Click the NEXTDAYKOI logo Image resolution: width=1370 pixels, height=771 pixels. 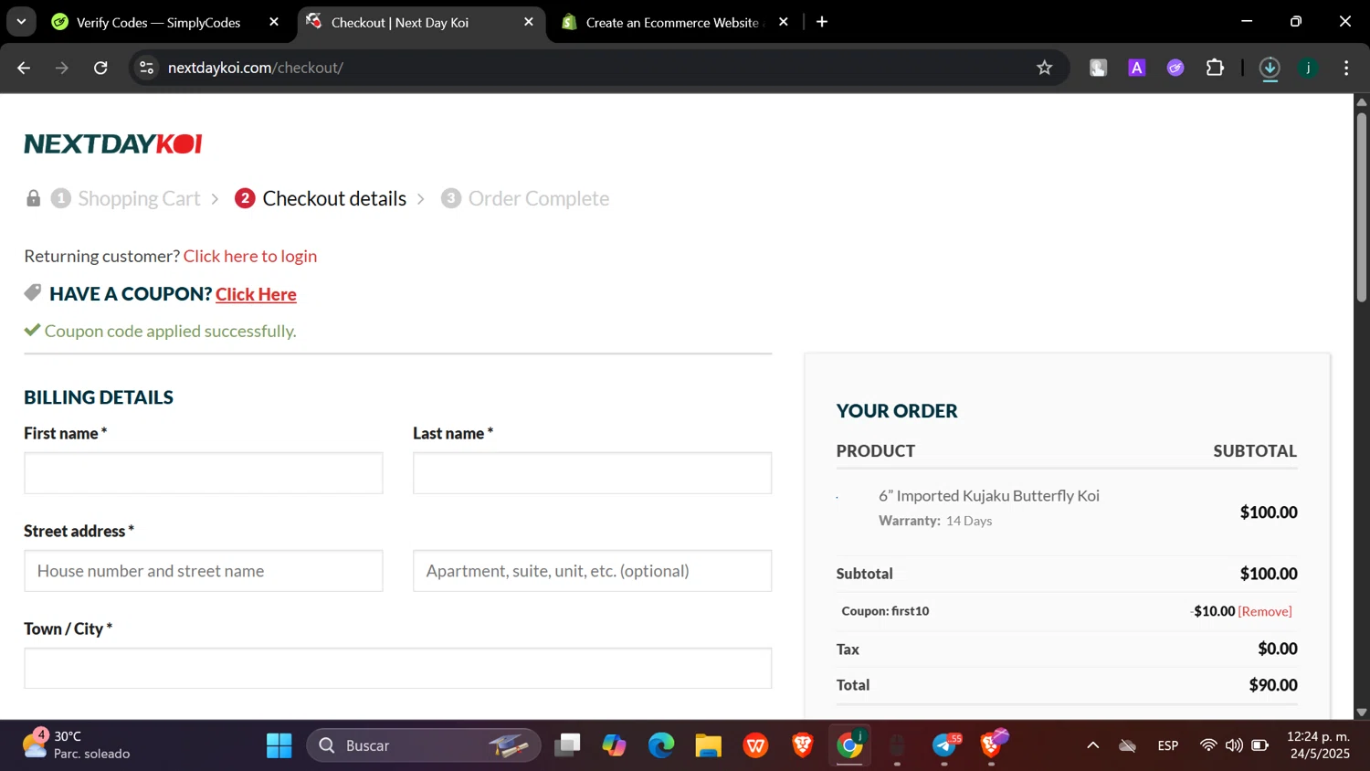point(112,143)
